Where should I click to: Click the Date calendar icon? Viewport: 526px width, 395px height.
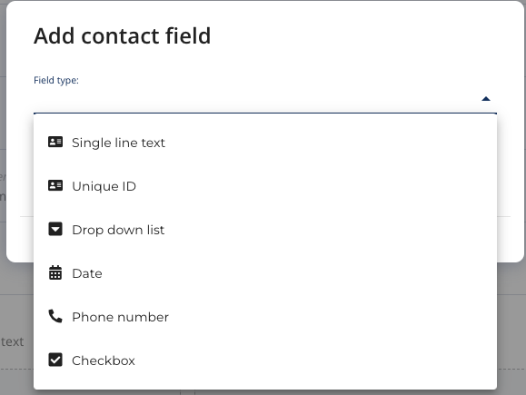tap(55, 272)
